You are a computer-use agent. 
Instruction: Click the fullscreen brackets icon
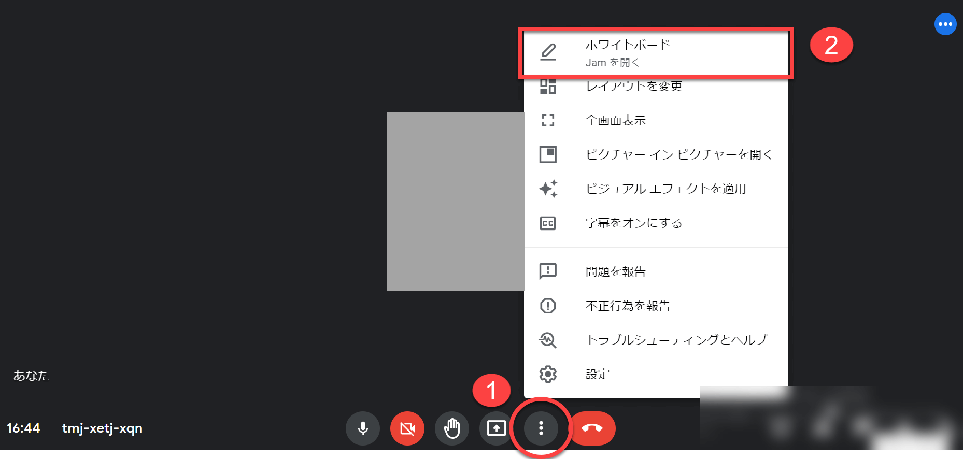pos(548,121)
